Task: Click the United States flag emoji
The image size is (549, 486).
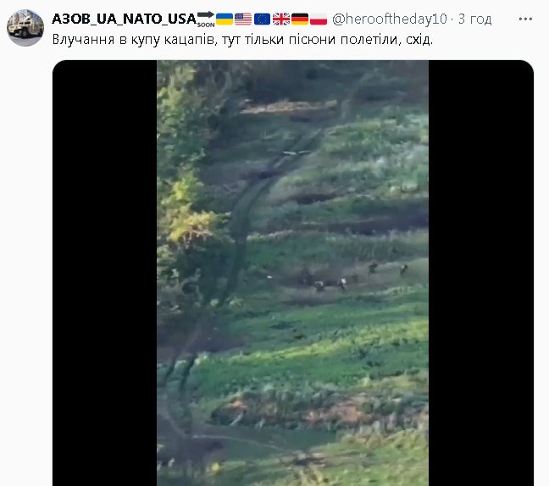Action: point(243,19)
